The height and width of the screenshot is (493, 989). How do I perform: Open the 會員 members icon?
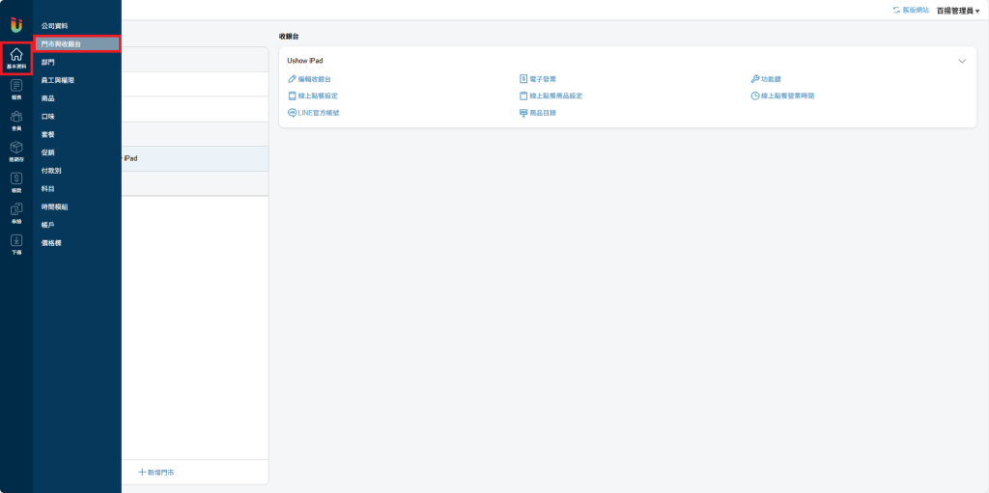point(16,120)
